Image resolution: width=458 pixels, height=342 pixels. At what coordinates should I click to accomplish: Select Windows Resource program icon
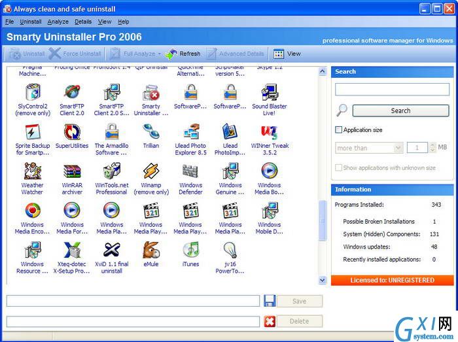tap(33, 250)
